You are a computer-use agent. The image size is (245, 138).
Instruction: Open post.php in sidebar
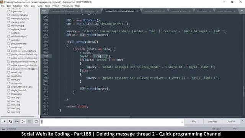pos(15,40)
